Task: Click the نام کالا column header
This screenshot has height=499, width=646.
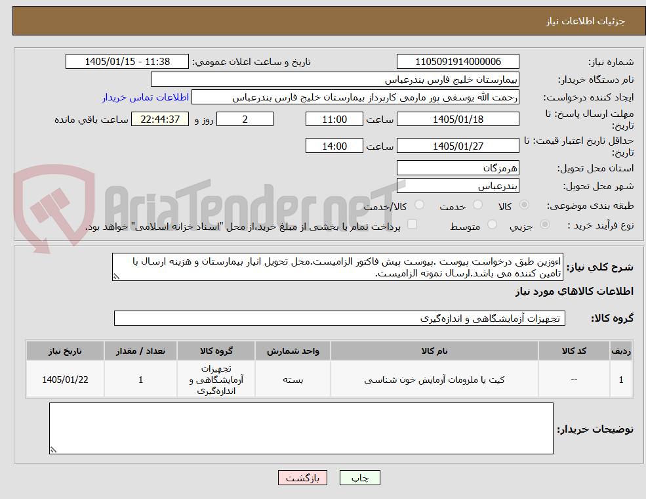Action: [x=434, y=351]
